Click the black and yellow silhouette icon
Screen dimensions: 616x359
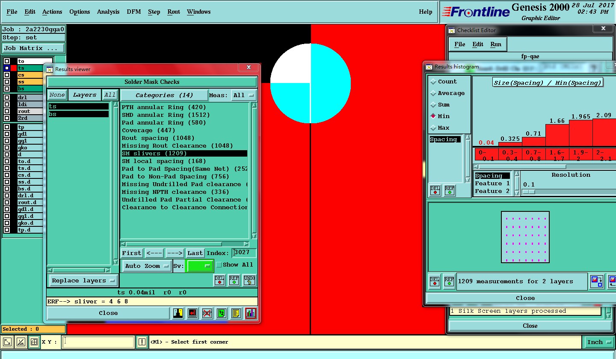(x=178, y=313)
